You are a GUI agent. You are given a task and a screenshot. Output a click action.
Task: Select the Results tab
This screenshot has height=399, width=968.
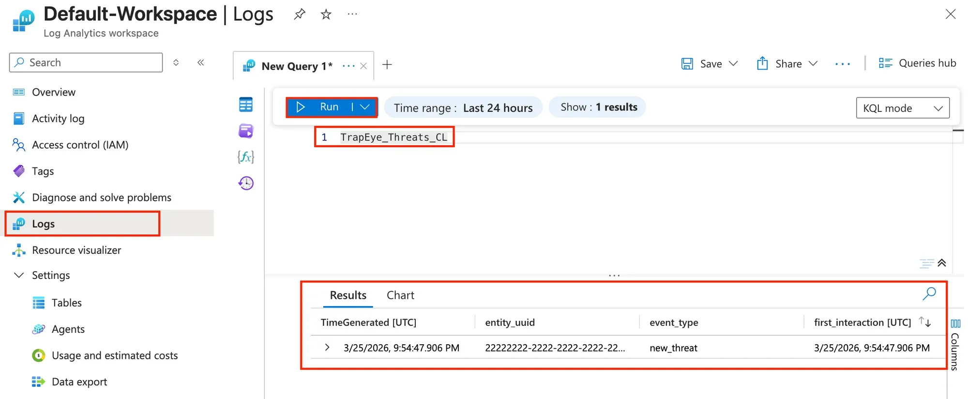pos(348,295)
